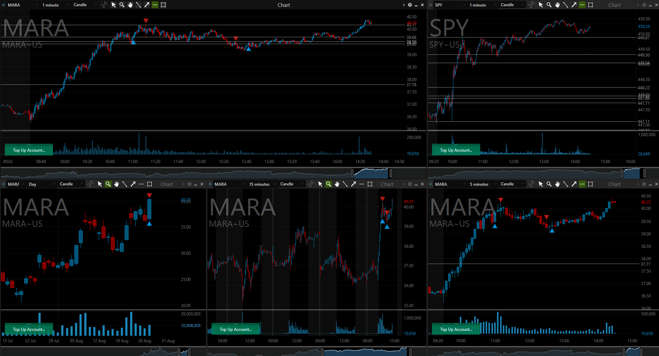659x356 pixels.
Task: Open the 1 minute interval dropdown for SPY
Action: pos(482,5)
